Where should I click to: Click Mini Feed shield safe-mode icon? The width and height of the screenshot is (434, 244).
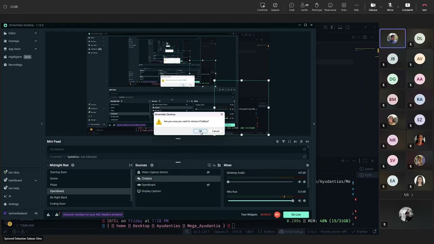278,142
